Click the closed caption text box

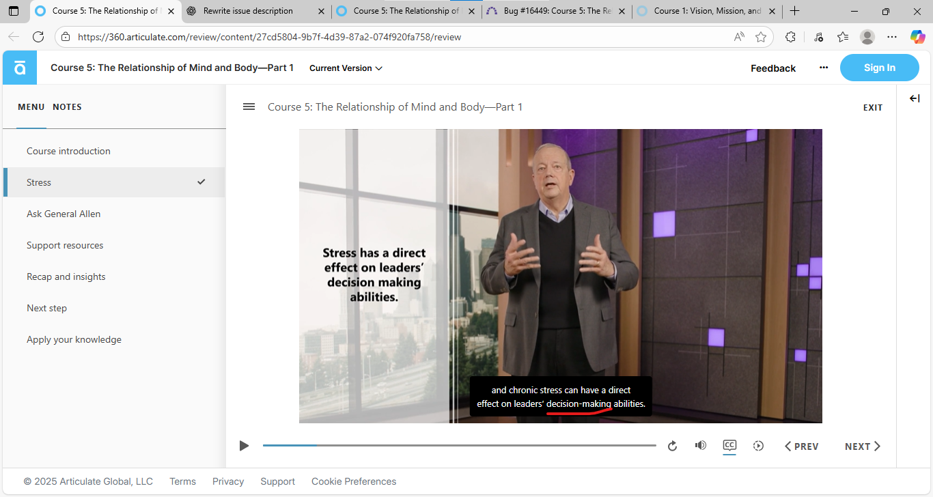pos(561,397)
